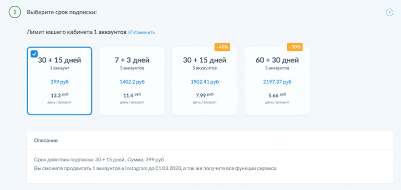
Task: Click the 1902.41 руб price
Action: (x=205, y=82)
